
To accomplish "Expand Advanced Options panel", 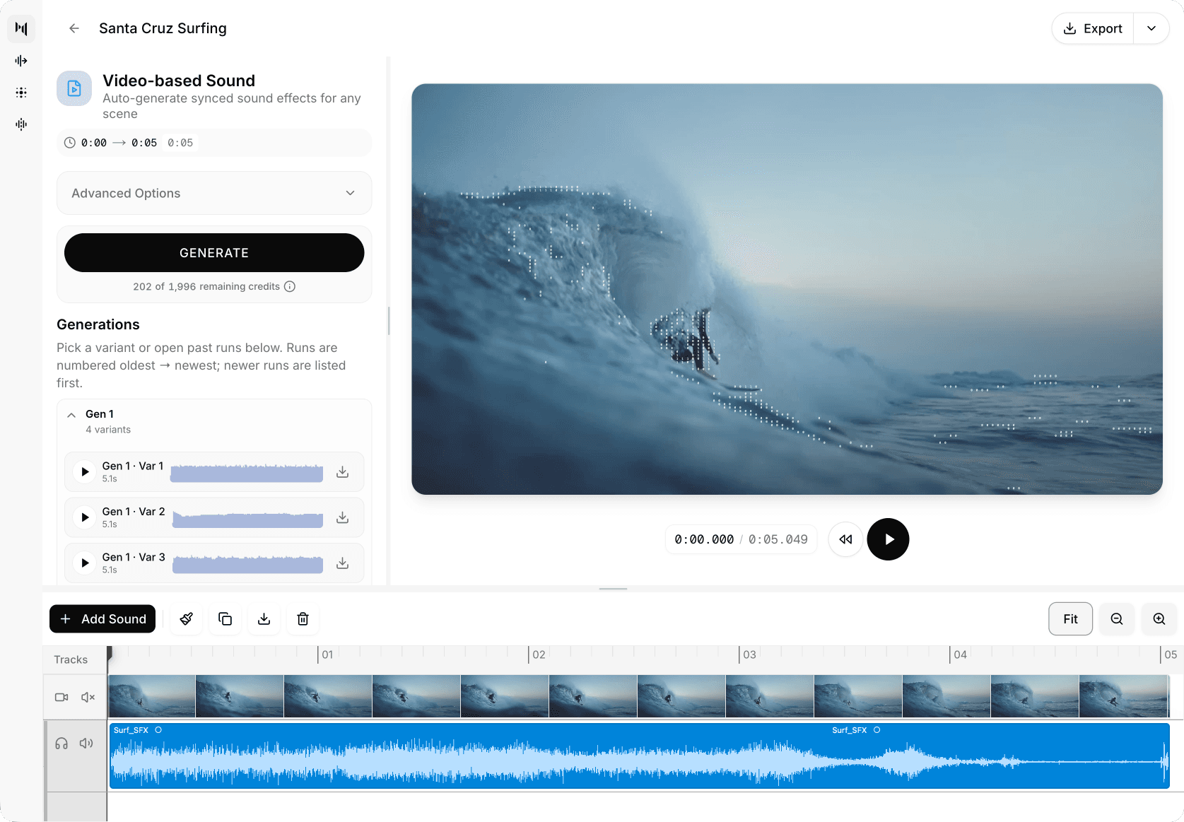I will click(x=214, y=193).
